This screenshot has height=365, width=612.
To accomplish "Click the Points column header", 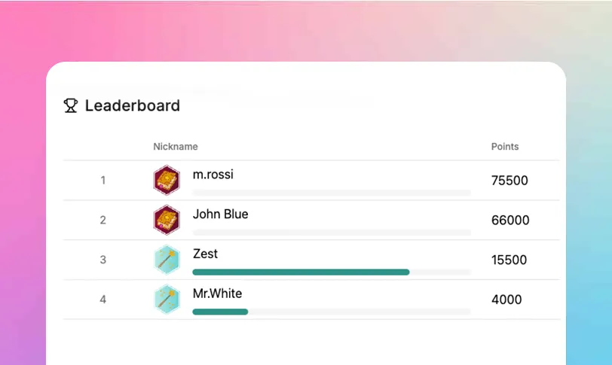I will point(505,147).
